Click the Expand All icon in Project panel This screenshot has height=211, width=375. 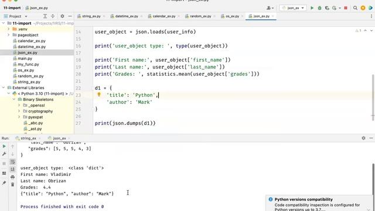45,16
